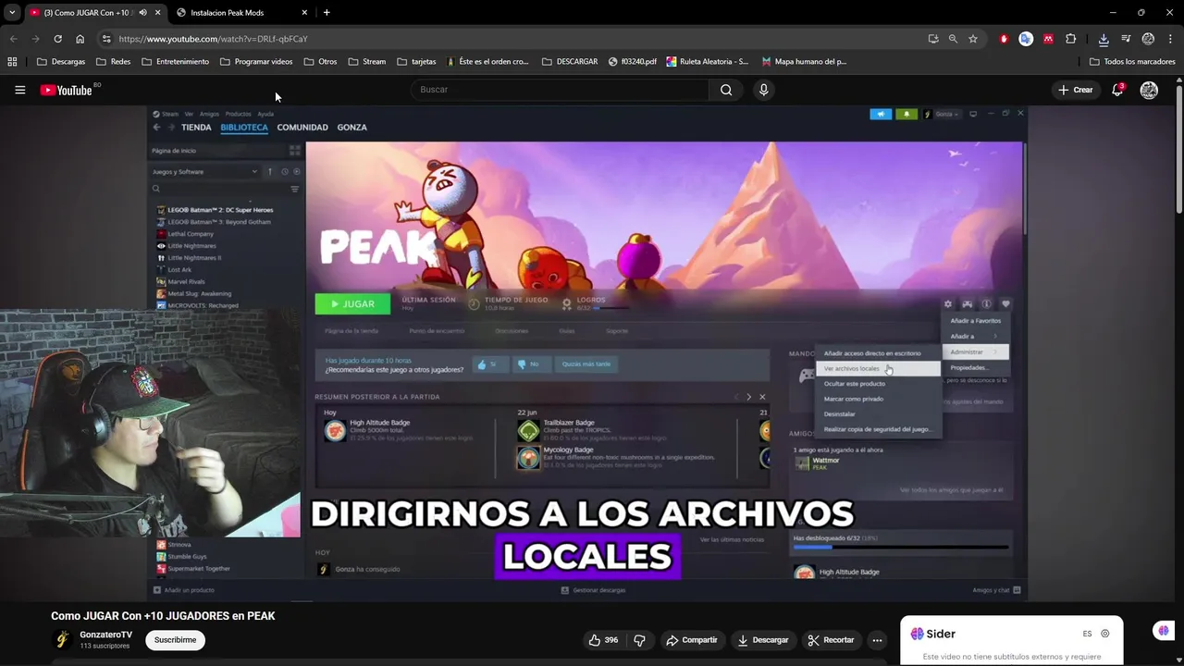The width and height of the screenshot is (1184, 666).
Task: Bookmark this page with the star
Action: pyautogui.click(x=973, y=39)
